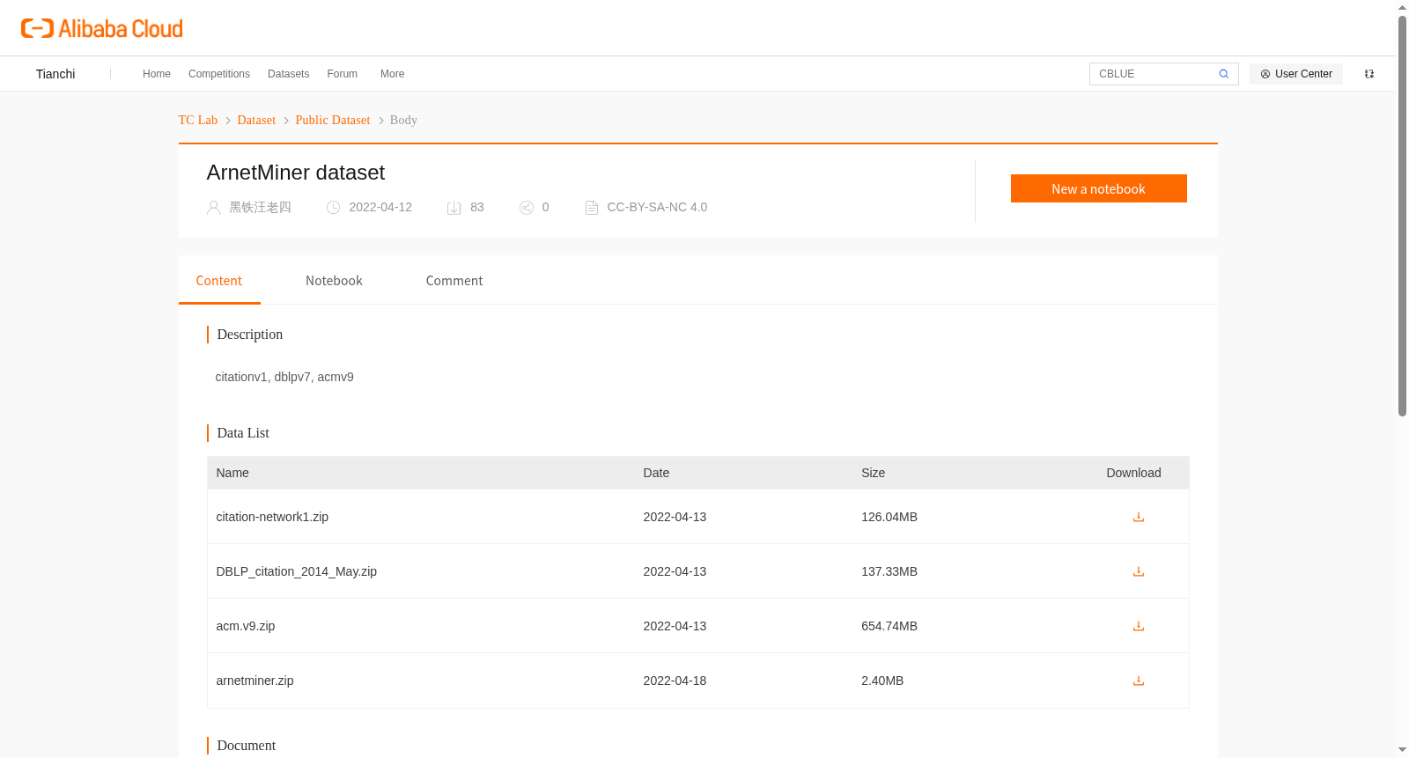Viewport: 1409px width, 758px height.
Task: Go to Datasets in navigation
Action: pyautogui.click(x=289, y=74)
